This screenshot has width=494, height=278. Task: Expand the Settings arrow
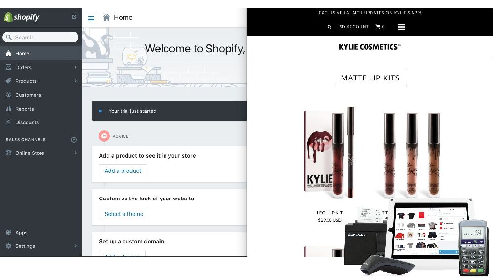(x=75, y=246)
